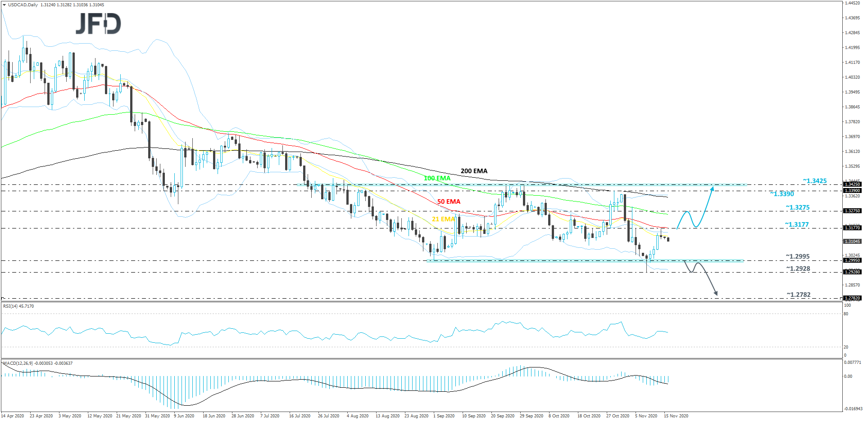Click the 1 Sep 2020 date label

pyautogui.click(x=444, y=416)
